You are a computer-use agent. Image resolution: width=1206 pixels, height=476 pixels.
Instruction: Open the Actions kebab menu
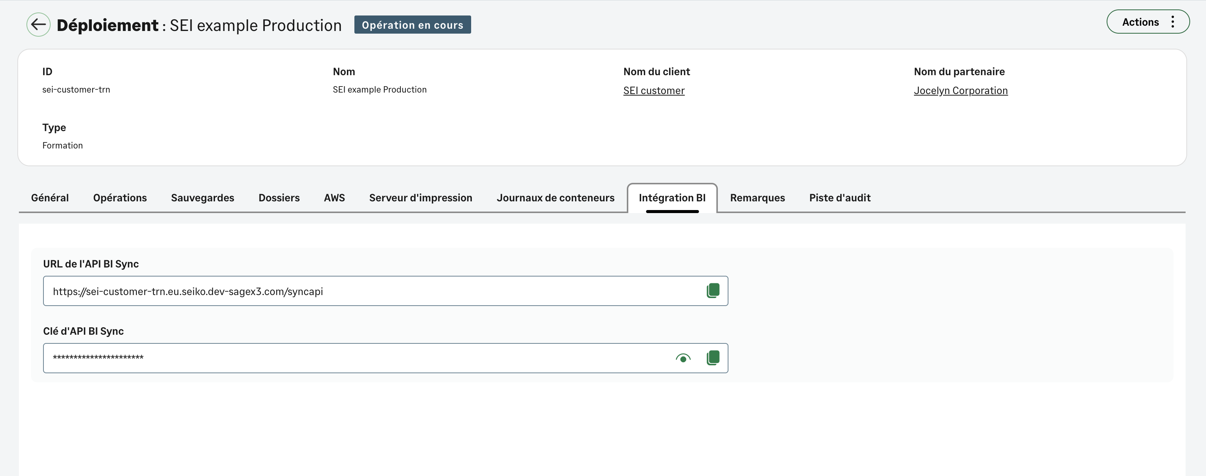[x=1173, y=22]
